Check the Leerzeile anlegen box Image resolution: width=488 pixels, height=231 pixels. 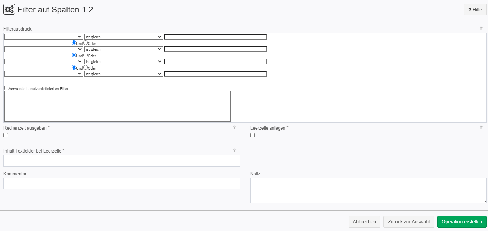[252, 135]
